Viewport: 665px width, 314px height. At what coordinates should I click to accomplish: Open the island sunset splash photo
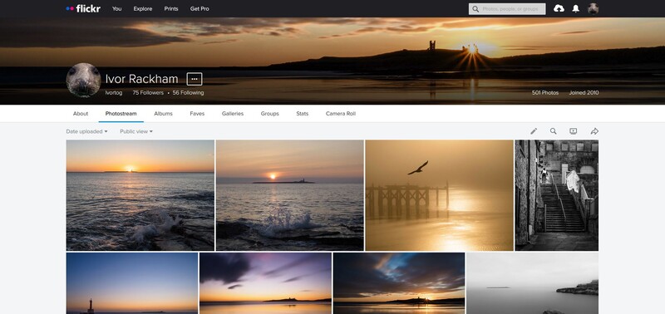(289, 195)
